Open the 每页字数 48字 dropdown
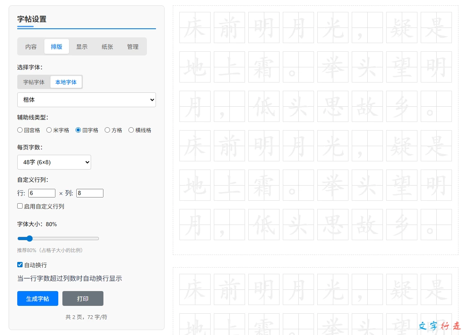 (54, 162)
